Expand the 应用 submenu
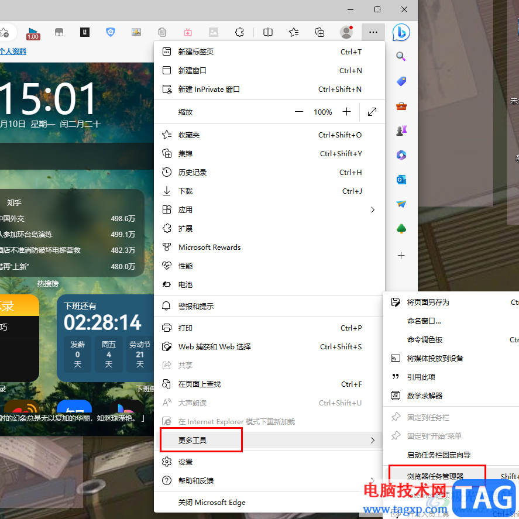519x519 pixels. point(269,210)
